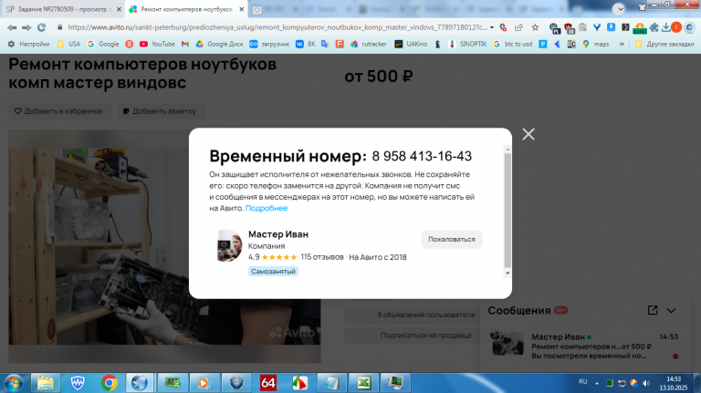The image size is (701, 393).
Task: Go back to the previous page
Action: click(12, 27)
